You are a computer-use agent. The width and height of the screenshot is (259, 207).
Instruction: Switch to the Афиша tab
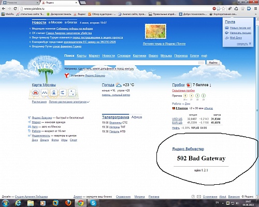tap(137, 117)
